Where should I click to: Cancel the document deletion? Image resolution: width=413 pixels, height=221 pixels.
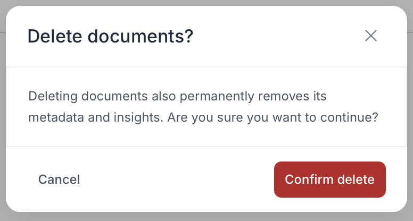tap(59, 180)
